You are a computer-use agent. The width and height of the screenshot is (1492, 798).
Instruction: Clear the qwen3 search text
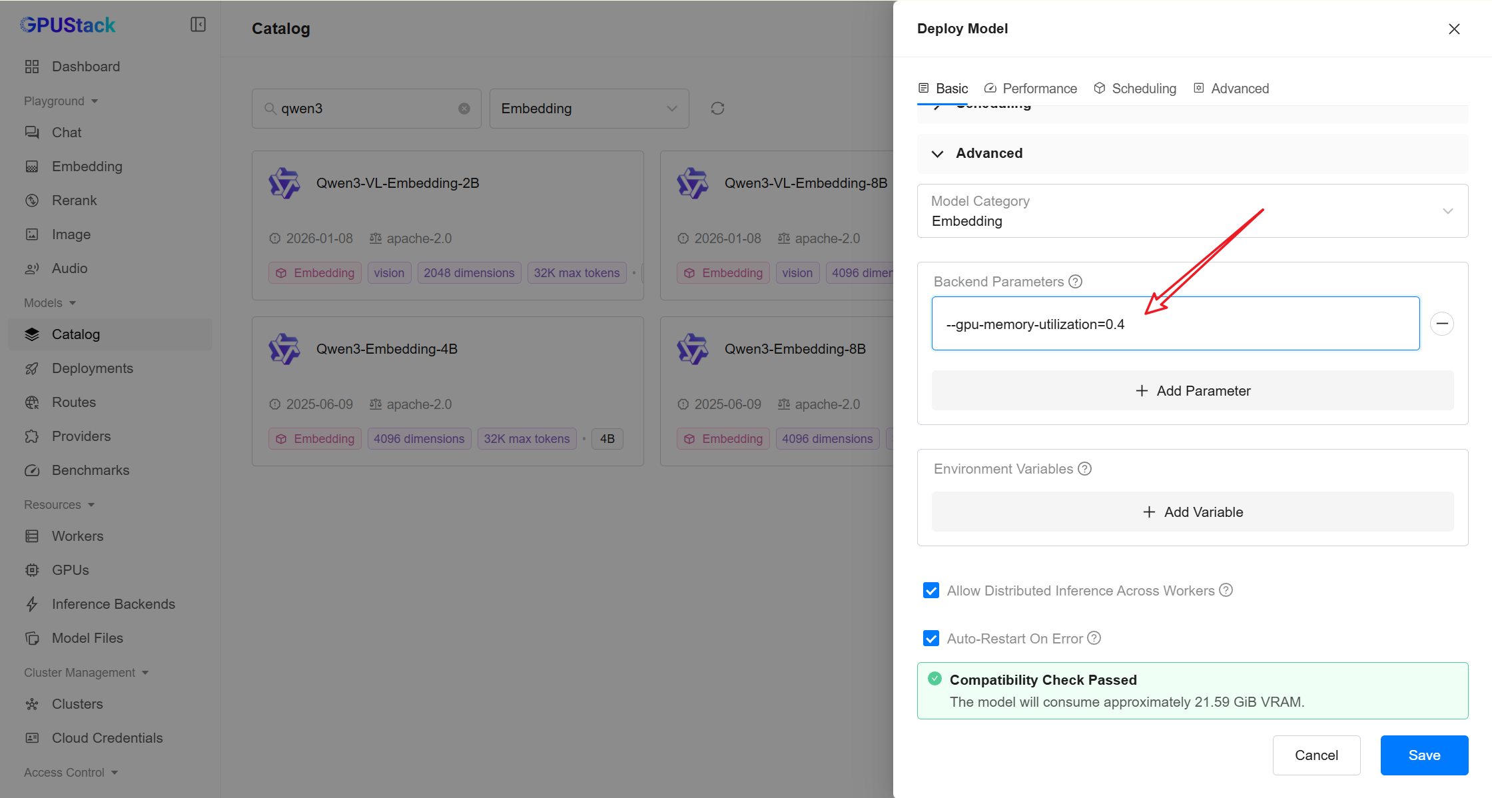(464, 109)
